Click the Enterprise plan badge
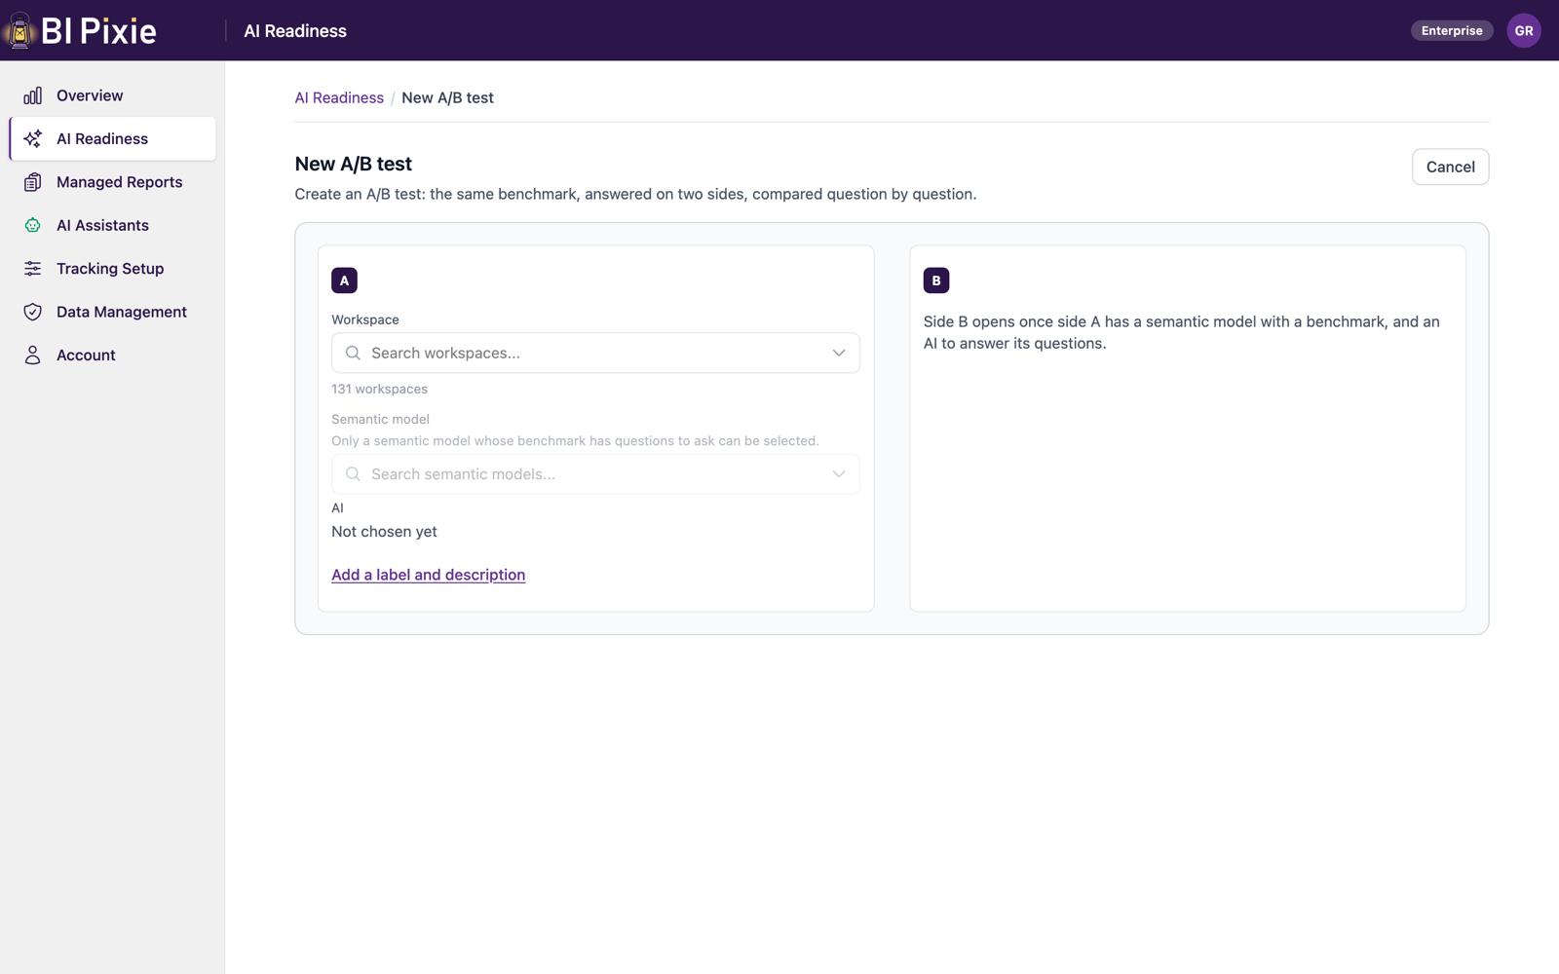 click(1452, 30)
